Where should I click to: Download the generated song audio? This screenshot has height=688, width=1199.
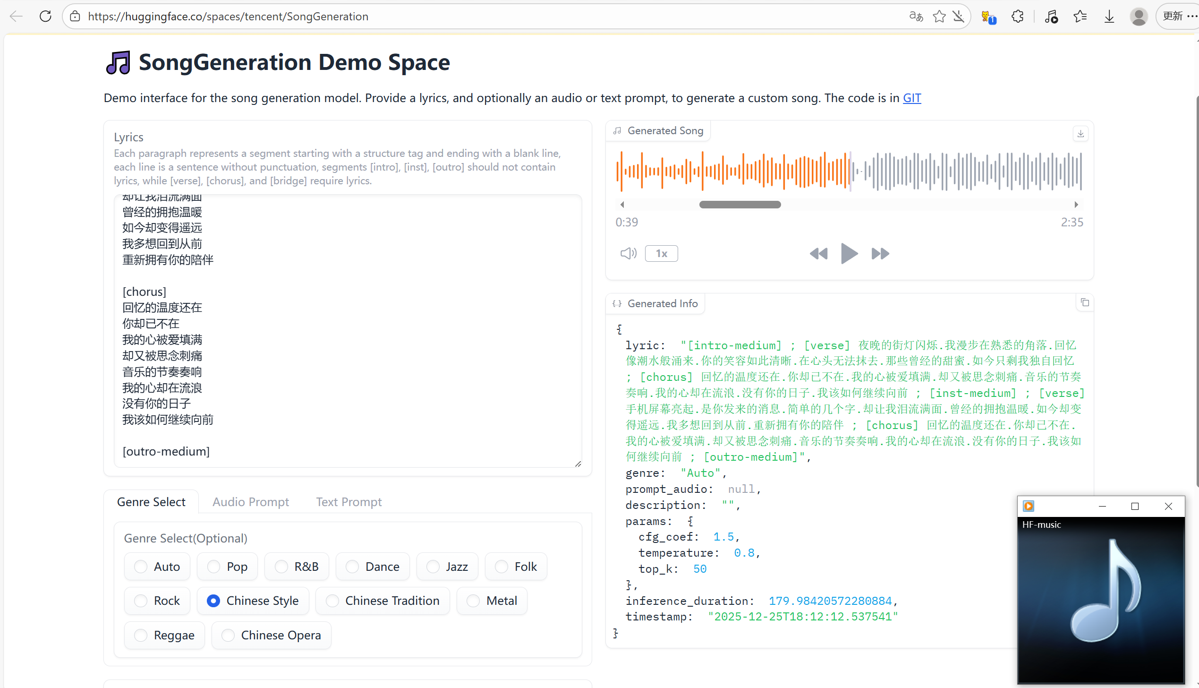tap(1080, 134)
